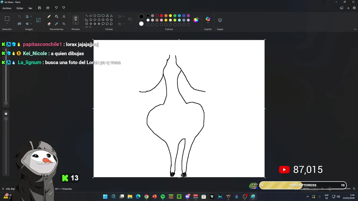This screenshot has height=201, width=358.
Task: Open Discord from taskbar
Action: pyautogui.click(x=187, y=197)
